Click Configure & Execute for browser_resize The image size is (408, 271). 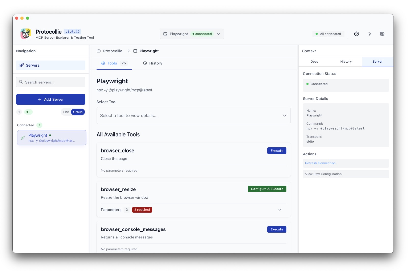(x=267, y=189)
